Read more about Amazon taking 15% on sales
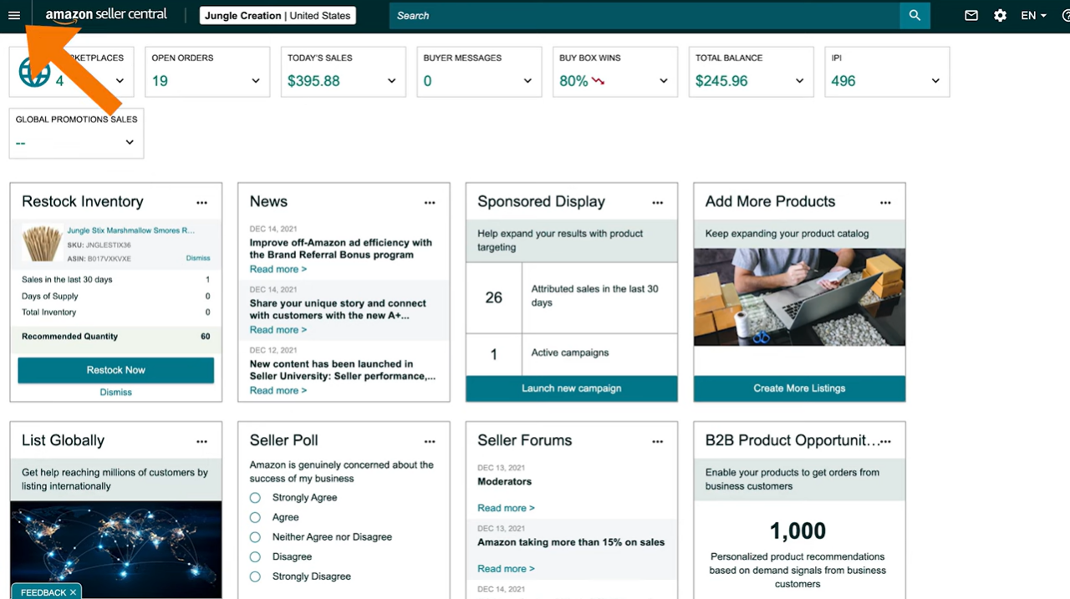 [506, 569]
